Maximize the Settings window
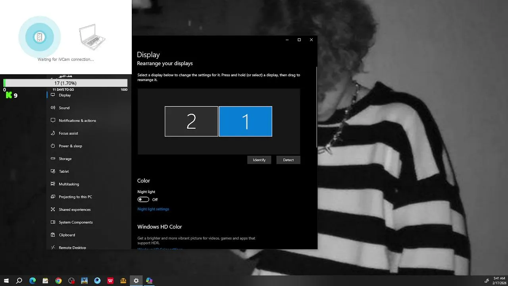 299,40
